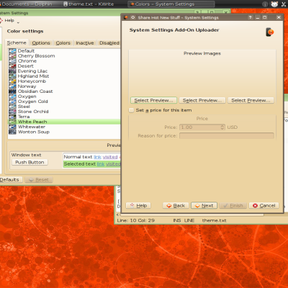The width and height of the screenshot is (288, 288).
Task: Click the 'Line: 10 Col: 29' status entry
Action: tap(136, 220)
